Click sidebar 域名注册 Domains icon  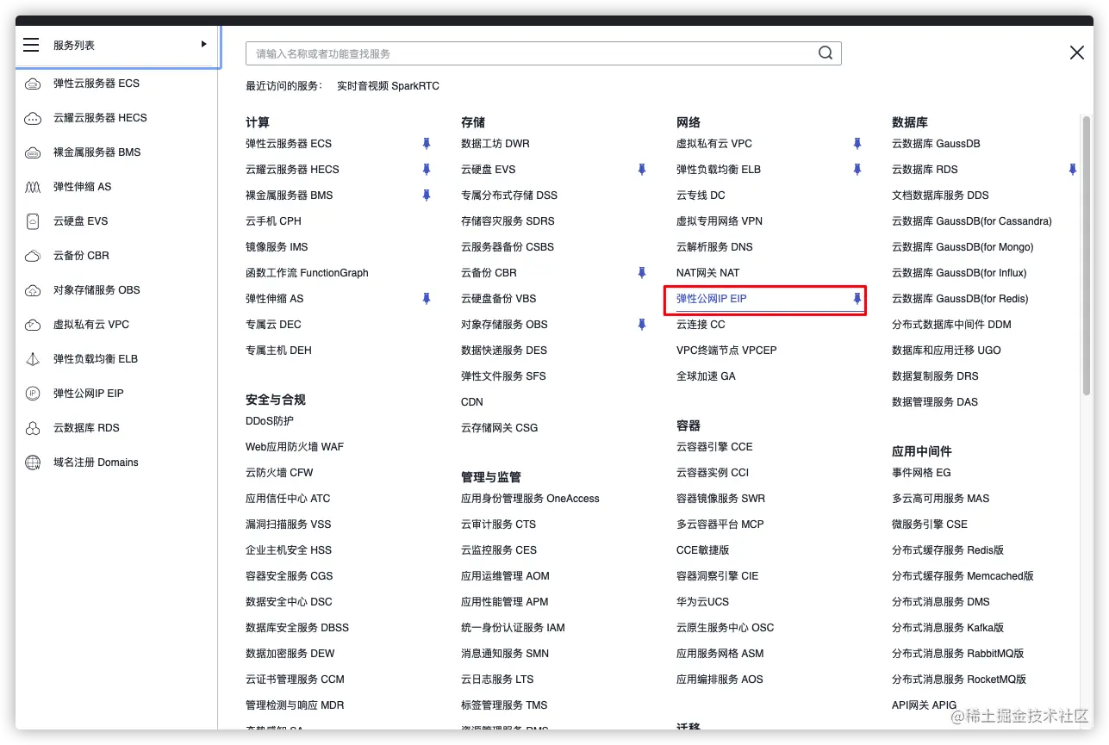point(33,463)
